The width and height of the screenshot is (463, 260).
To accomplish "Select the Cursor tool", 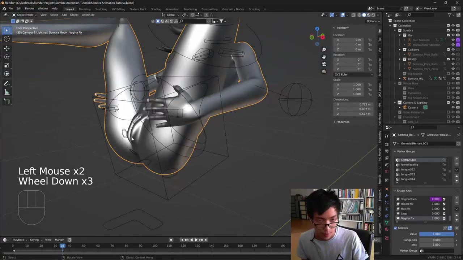I will pyautogui.click(x=7, y=39).
